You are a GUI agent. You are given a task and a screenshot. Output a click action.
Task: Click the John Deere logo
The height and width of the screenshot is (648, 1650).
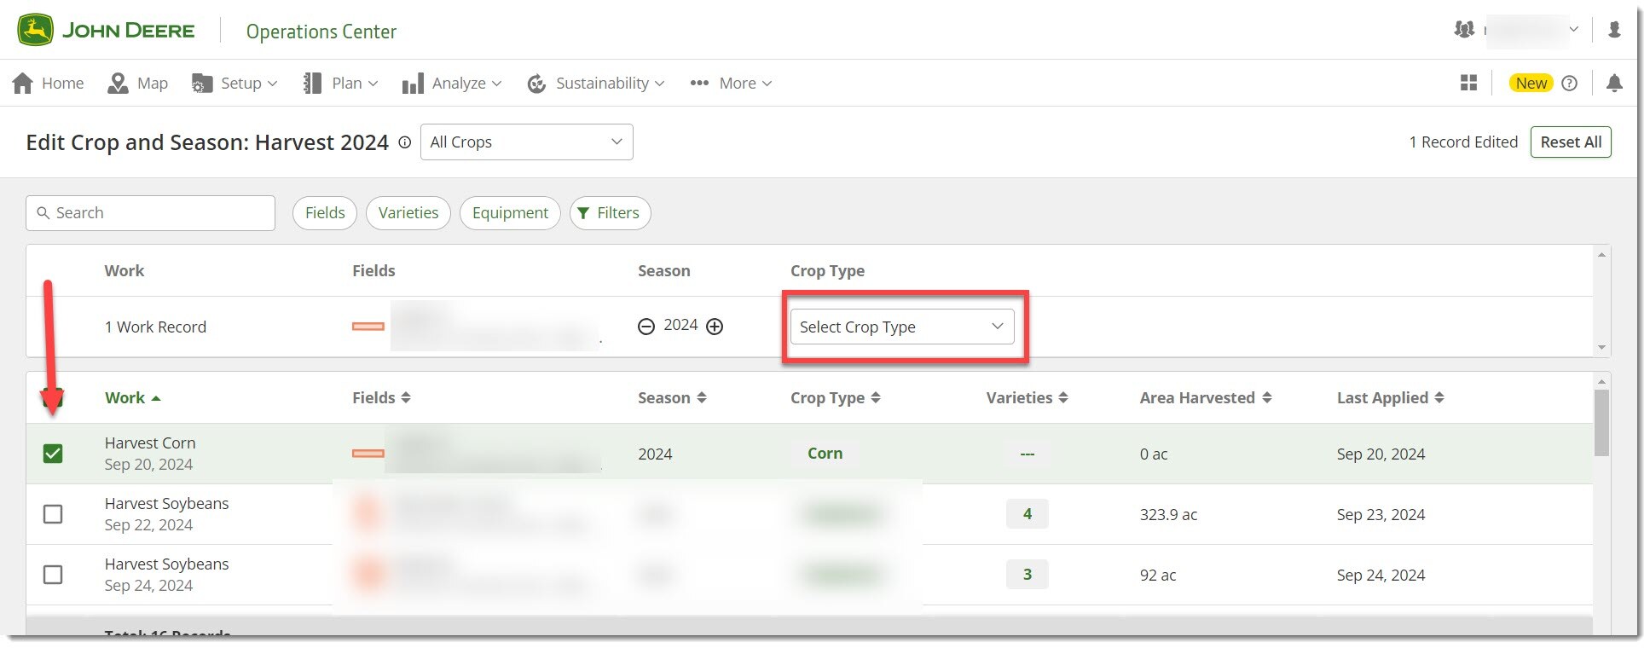(x=106, y=31)
